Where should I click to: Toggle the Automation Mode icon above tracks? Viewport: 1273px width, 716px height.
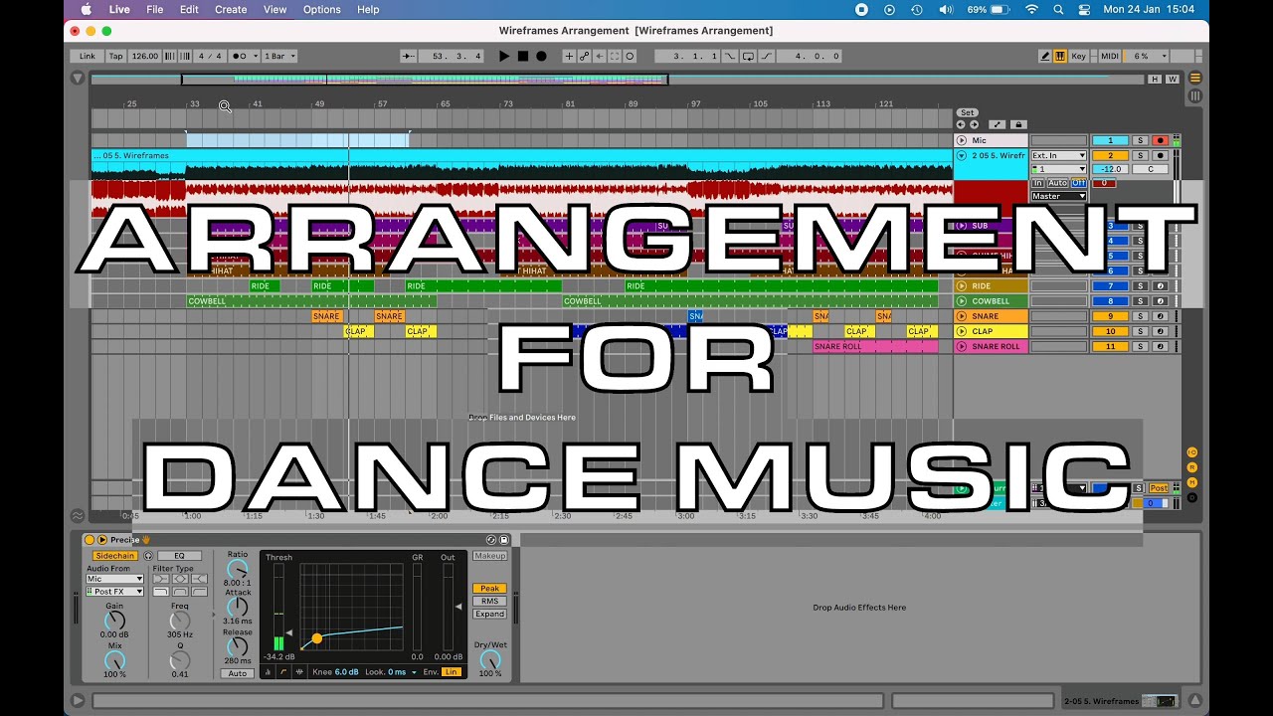[999, 124]
